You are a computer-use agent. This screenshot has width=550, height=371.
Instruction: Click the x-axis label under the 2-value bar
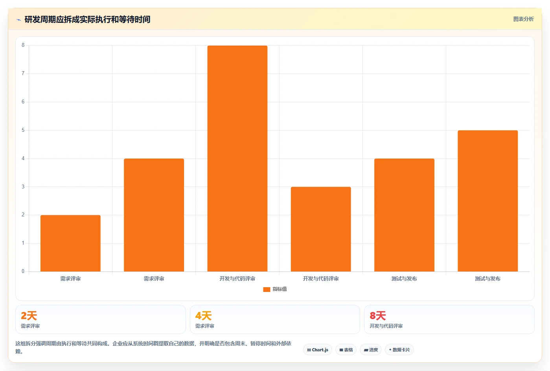(70, 279)
